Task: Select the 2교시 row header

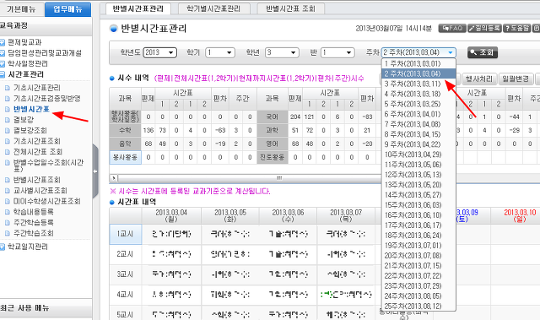Action: click(x=126, y=254)
